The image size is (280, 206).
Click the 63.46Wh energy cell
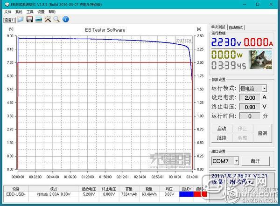click(149, 194)
